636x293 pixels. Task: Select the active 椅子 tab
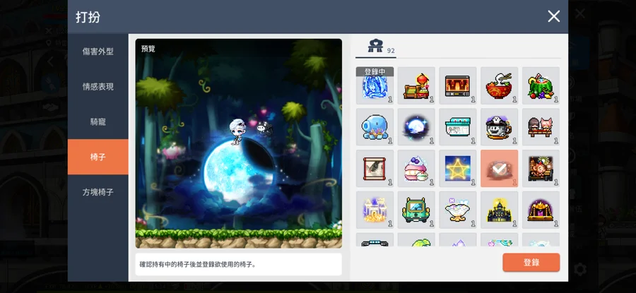coord(98,157)
